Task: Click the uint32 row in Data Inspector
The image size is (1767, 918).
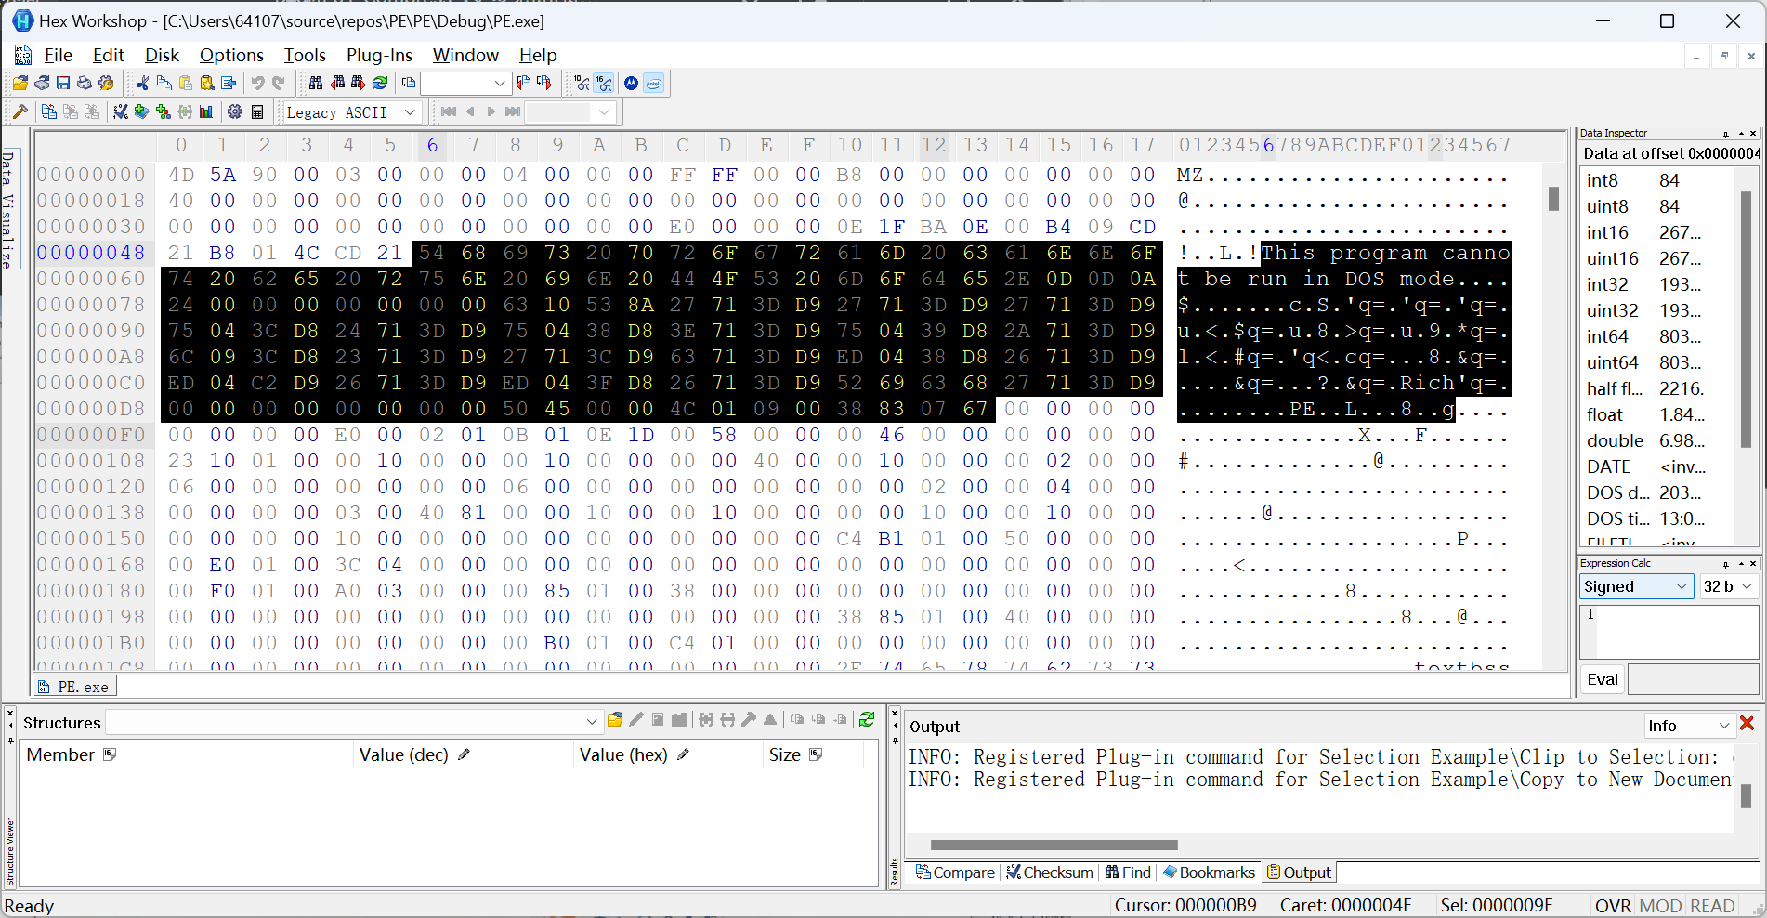Action: 1656,310
